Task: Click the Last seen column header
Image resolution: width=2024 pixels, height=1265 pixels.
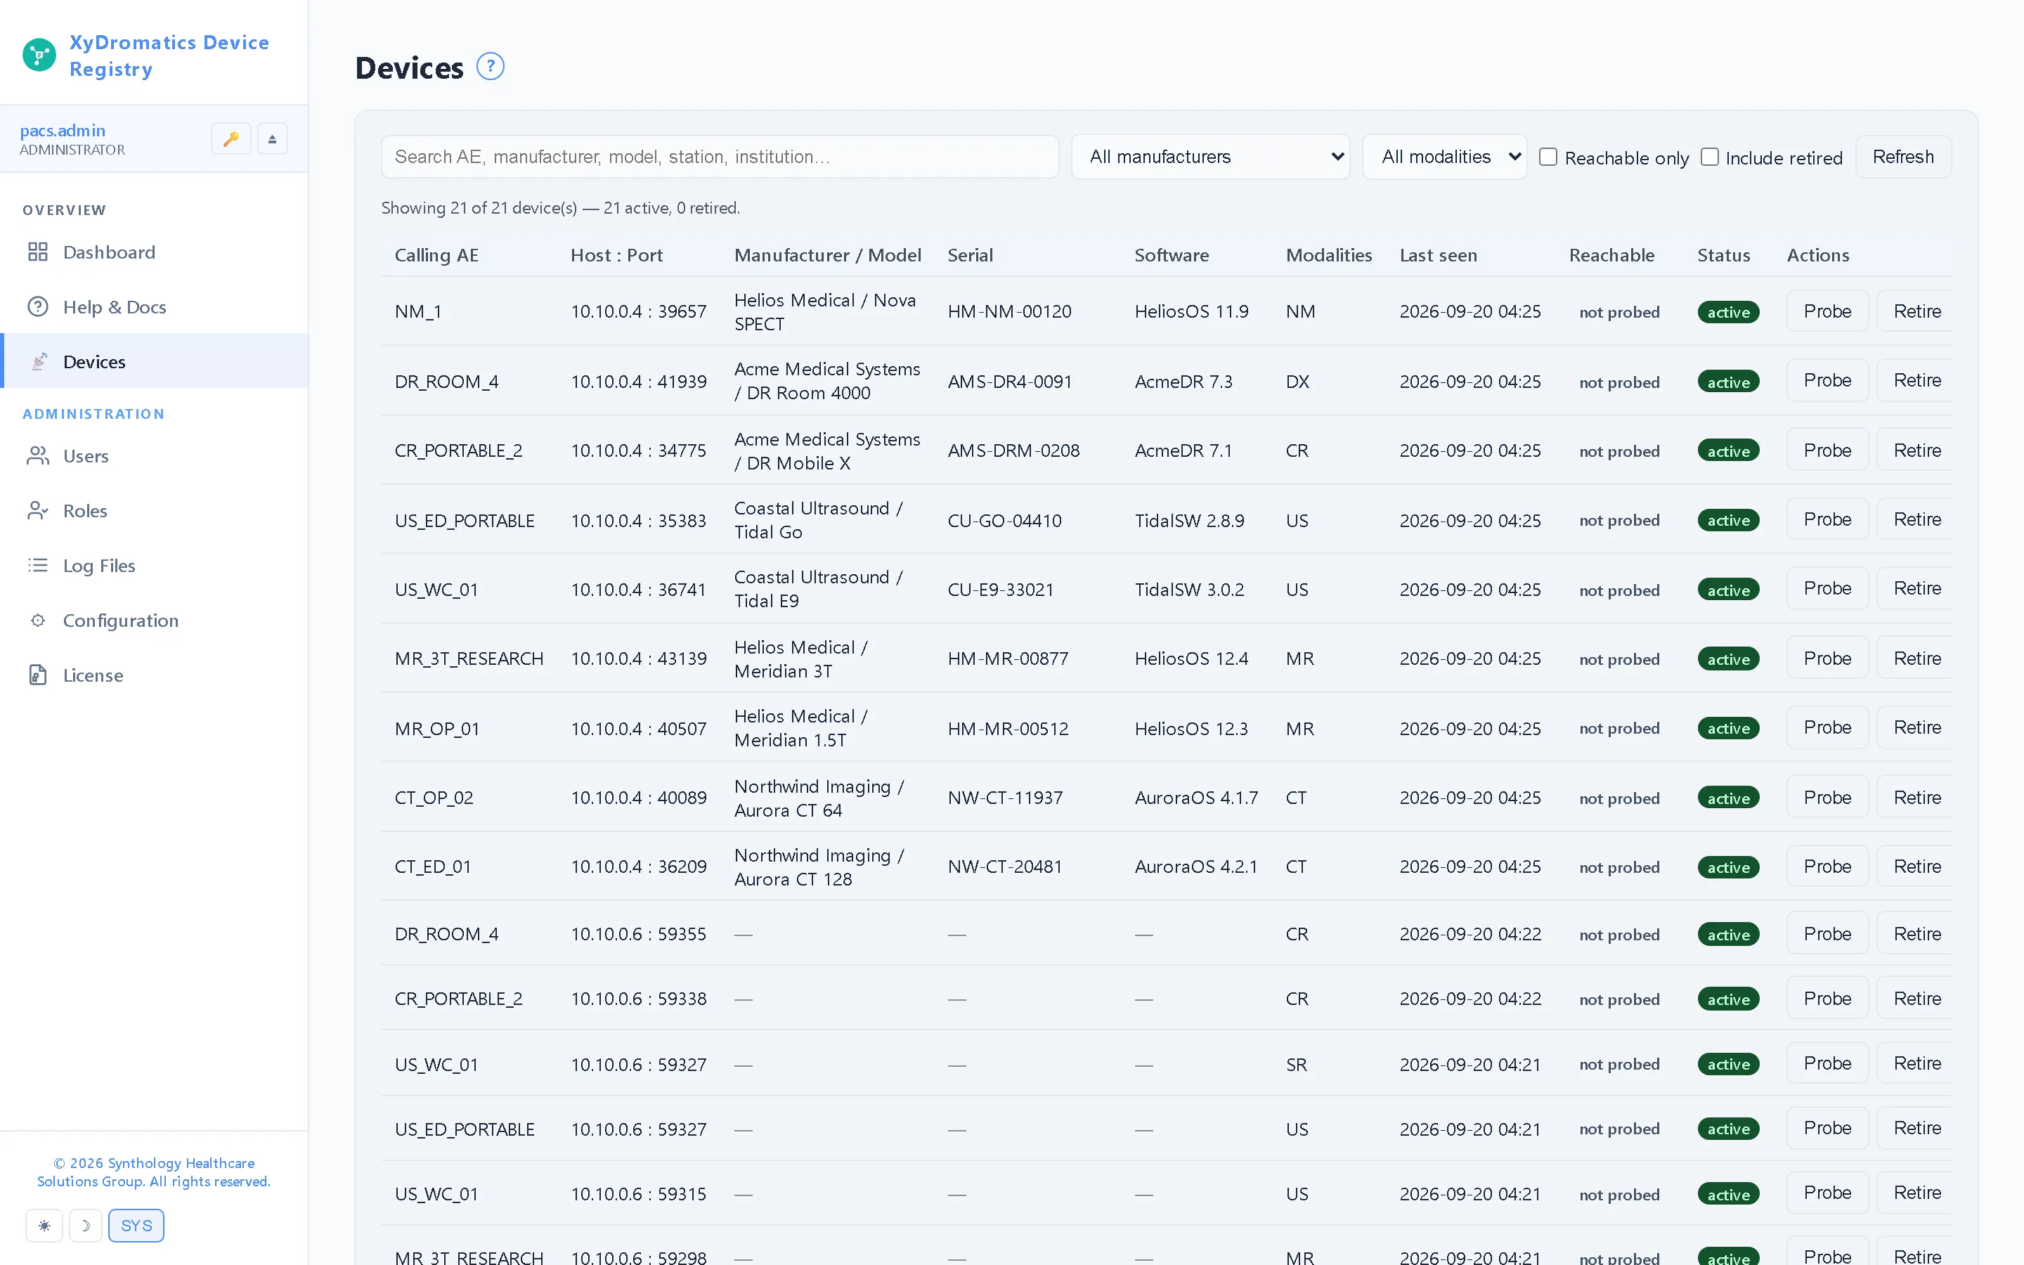Action: (x=1439, y=255)
